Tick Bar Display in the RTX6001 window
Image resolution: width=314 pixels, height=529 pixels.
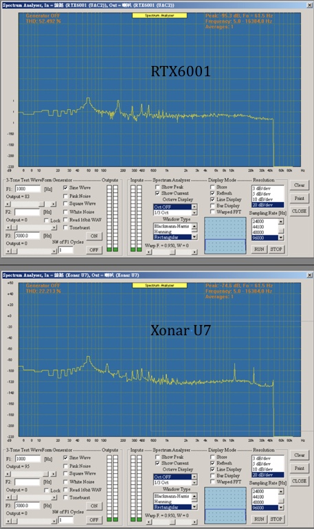point(212,205)
